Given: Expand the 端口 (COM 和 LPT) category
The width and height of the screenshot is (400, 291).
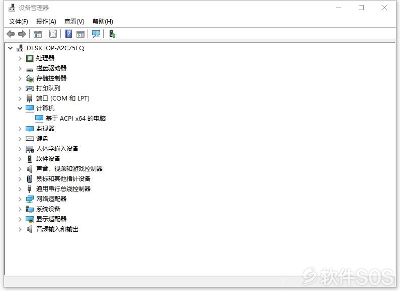Looking at the screenshot, I should pos(20,99).
